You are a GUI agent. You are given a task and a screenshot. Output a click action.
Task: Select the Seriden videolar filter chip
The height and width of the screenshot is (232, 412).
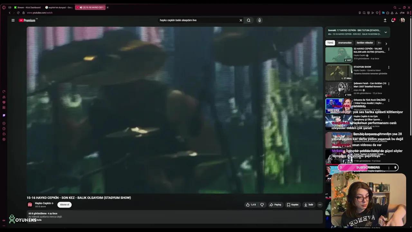coord(365,43)
